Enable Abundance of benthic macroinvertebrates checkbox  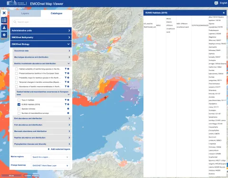click(17, 87)
